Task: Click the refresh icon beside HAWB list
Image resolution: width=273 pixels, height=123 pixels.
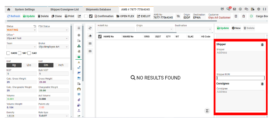Action: point(90,28)
